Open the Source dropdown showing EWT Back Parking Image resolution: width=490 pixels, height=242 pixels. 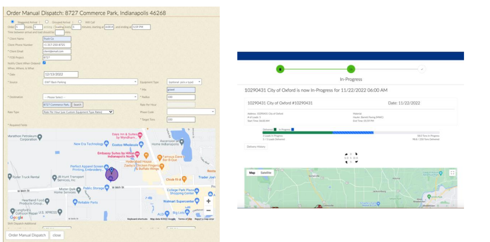[90, 82]
